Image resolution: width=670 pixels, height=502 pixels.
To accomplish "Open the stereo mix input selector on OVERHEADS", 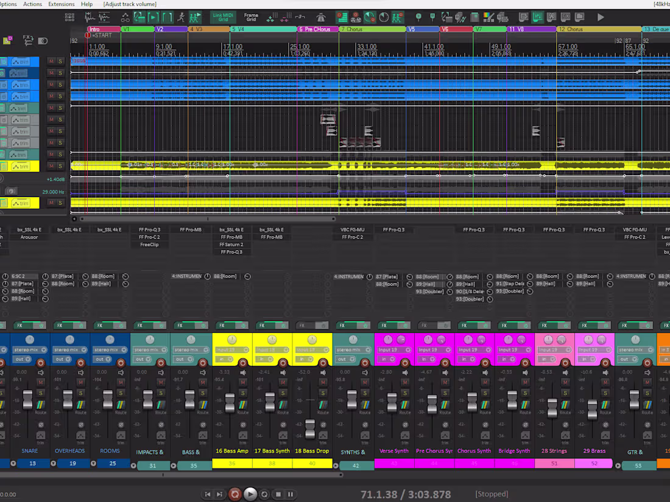I will click(x=70, y=348).
